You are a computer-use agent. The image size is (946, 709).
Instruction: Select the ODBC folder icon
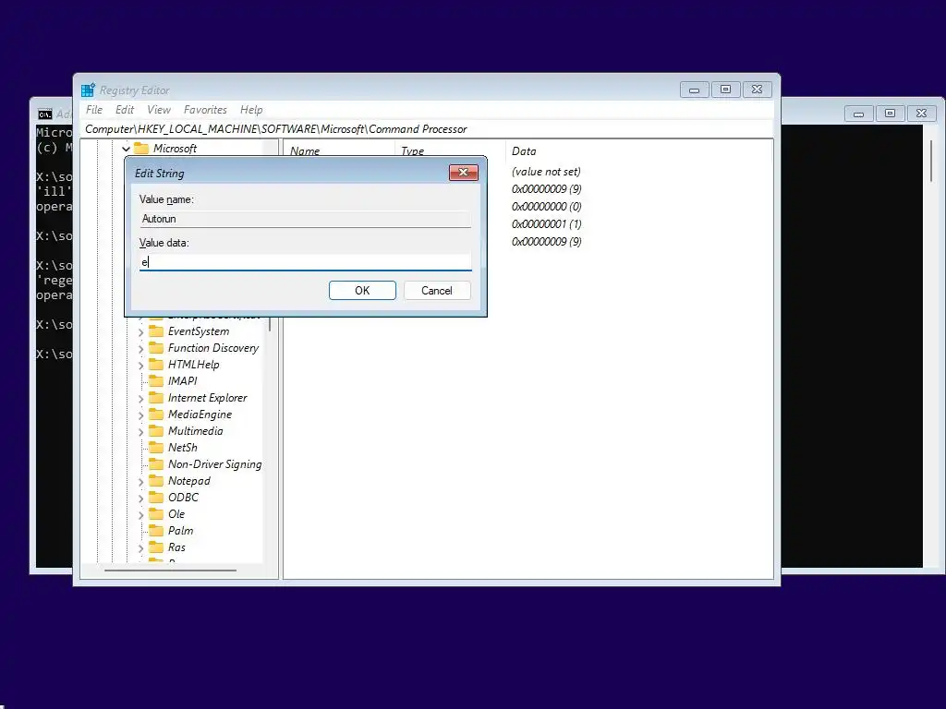point(156,497)
